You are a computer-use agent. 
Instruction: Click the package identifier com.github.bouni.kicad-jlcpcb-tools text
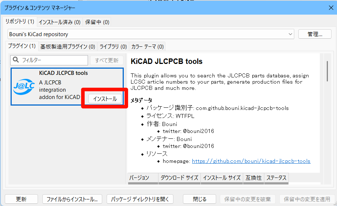tap(242, 108)
